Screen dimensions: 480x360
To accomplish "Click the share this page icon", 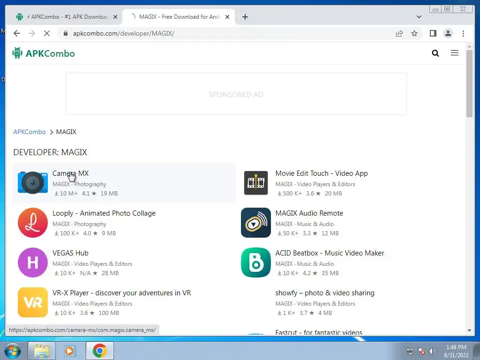I will click(x=399, y=33).
